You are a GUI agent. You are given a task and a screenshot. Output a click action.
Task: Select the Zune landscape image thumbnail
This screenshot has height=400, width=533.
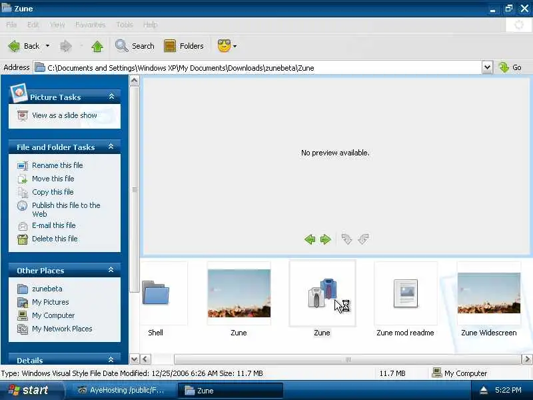point(239,293)
